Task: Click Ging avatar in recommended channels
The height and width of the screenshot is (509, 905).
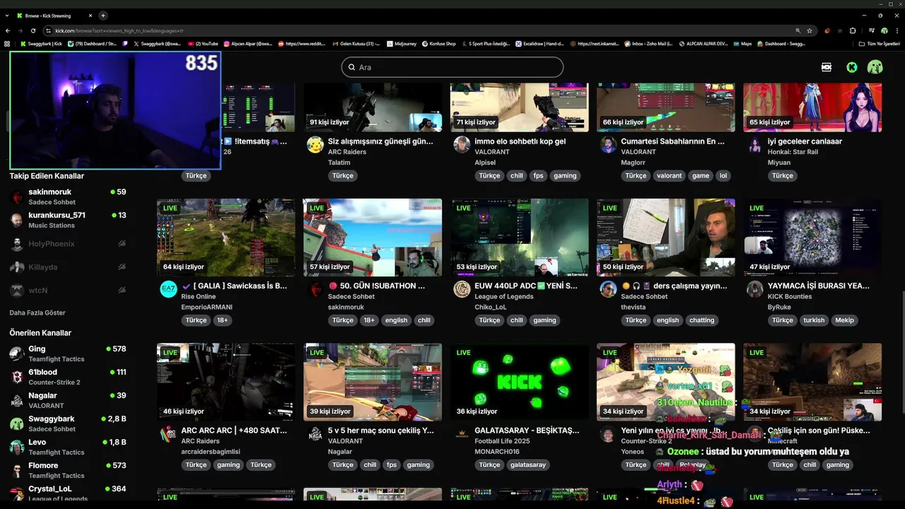Action: 17,353
